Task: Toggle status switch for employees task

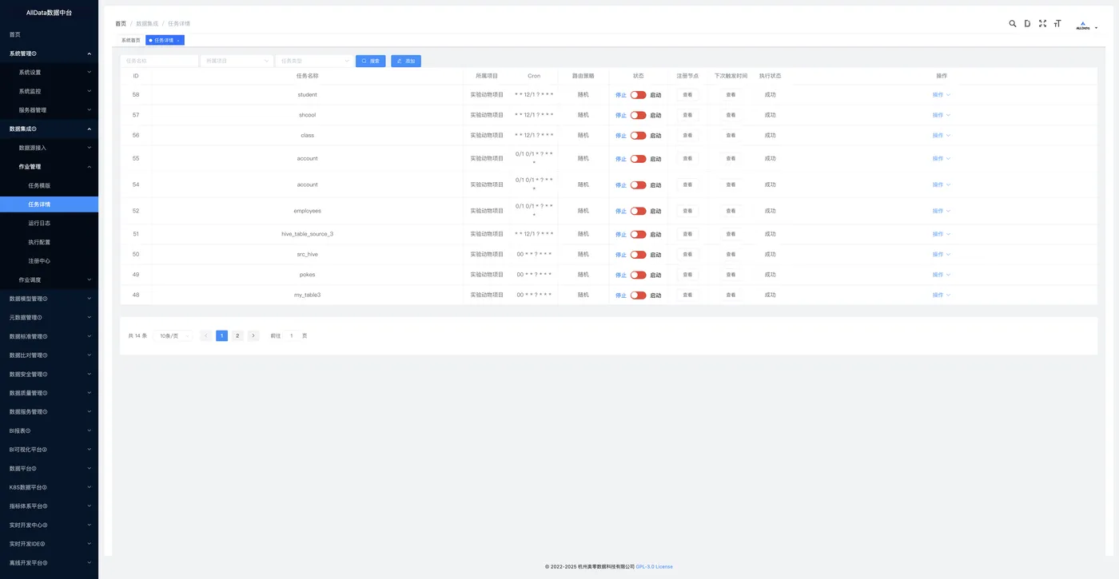Action: click(638, 212)
